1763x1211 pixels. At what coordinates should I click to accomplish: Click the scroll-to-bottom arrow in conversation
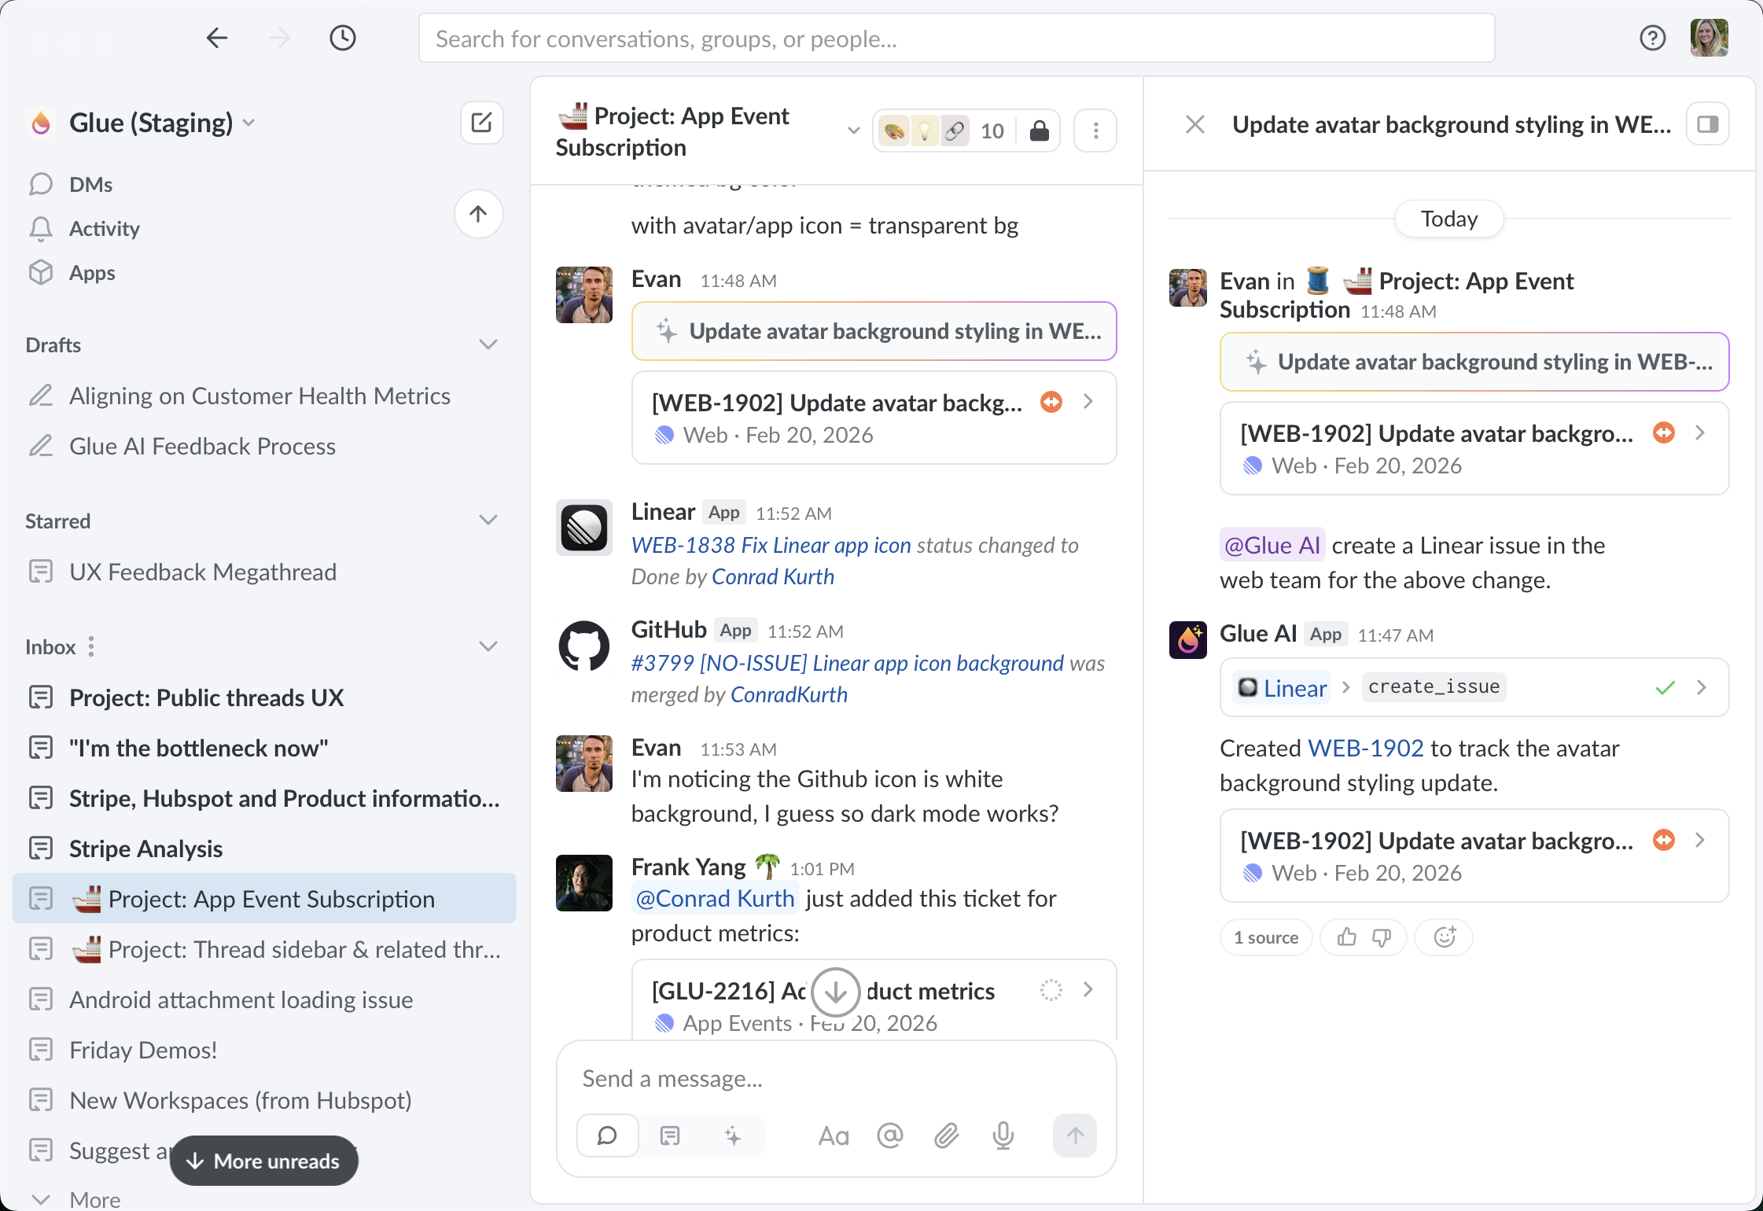click(835, 992)
